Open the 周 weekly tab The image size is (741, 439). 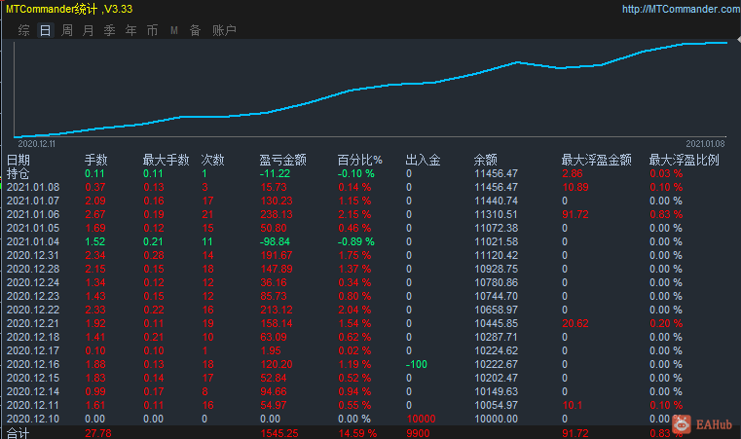pos(67,31)
